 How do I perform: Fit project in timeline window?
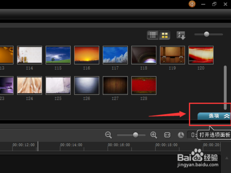pos(167,135)
